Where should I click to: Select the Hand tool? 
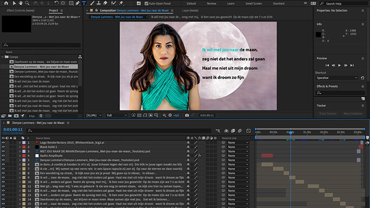(x=21, y=3)
